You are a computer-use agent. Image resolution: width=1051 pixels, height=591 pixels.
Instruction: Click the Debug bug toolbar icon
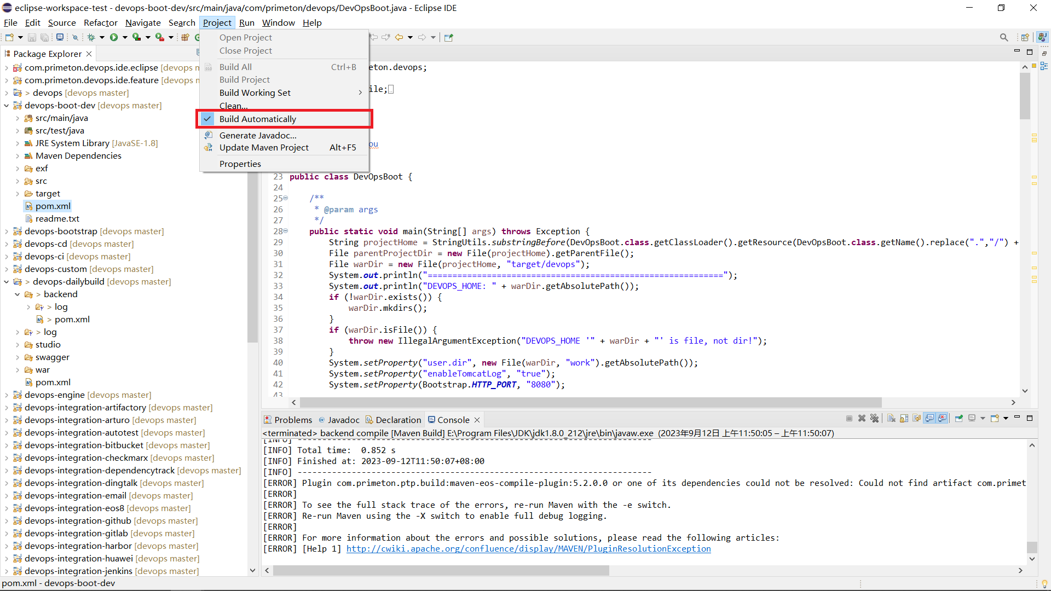(x=91, y=37)
